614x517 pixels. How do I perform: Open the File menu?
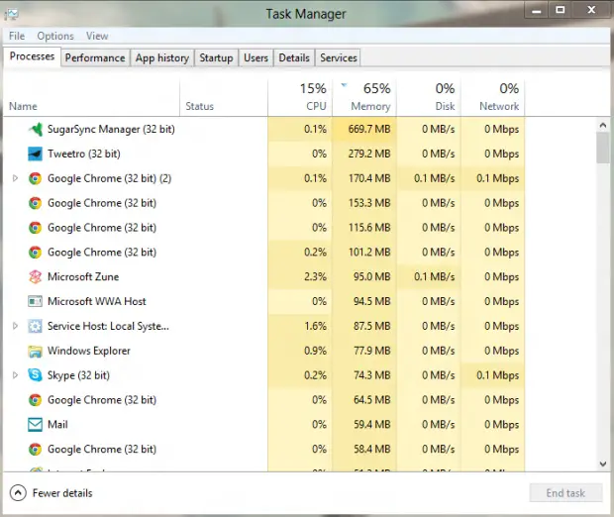click(17, 36)
